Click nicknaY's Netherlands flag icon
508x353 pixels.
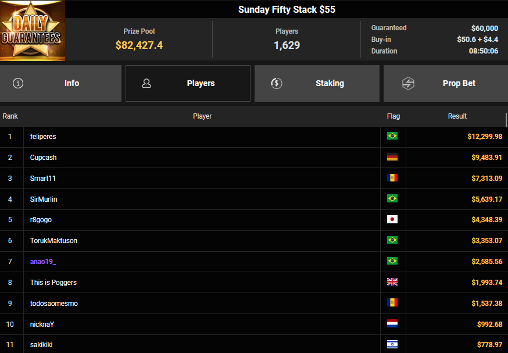click(x=392, y=324)
